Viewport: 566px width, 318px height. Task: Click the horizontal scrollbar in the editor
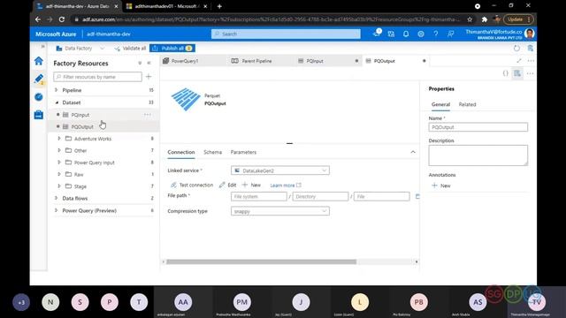pos(261,261)
